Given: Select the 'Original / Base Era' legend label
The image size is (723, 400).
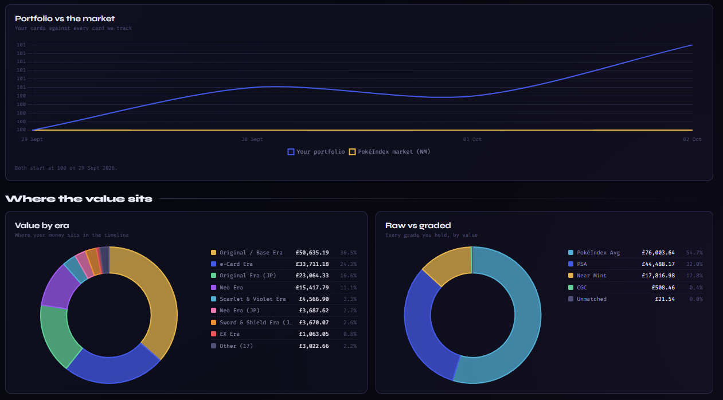Looking at the screenshot, I should tap(251, 253).
